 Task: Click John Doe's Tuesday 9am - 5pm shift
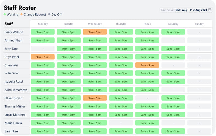coord(69,49)
